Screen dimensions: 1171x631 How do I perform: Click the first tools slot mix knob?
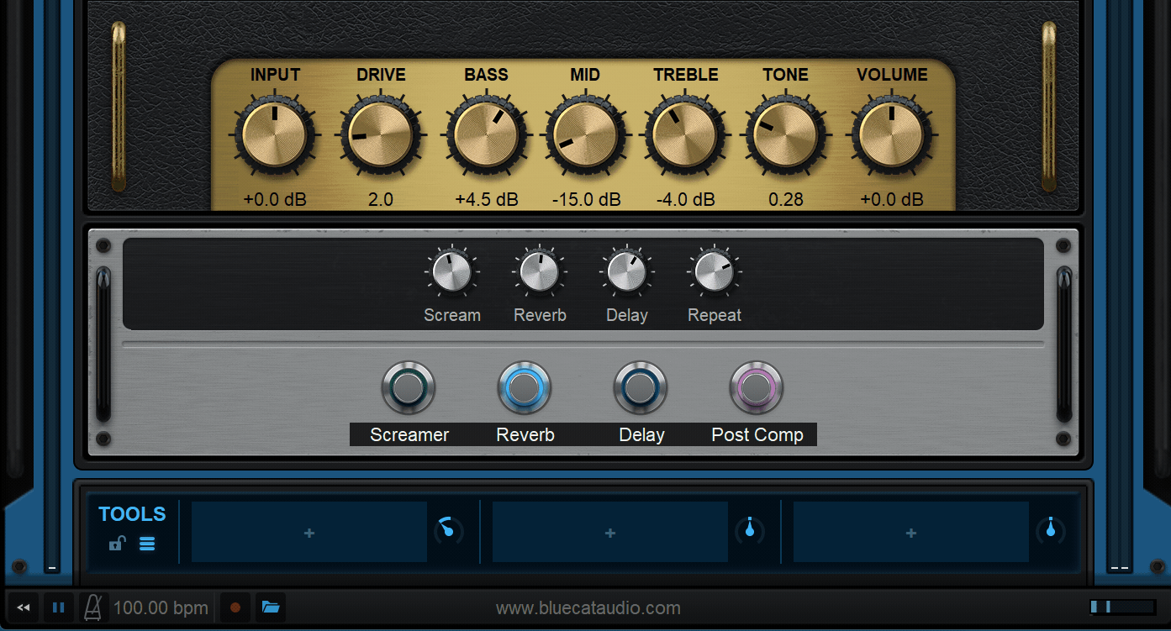[x=449, y=530]
